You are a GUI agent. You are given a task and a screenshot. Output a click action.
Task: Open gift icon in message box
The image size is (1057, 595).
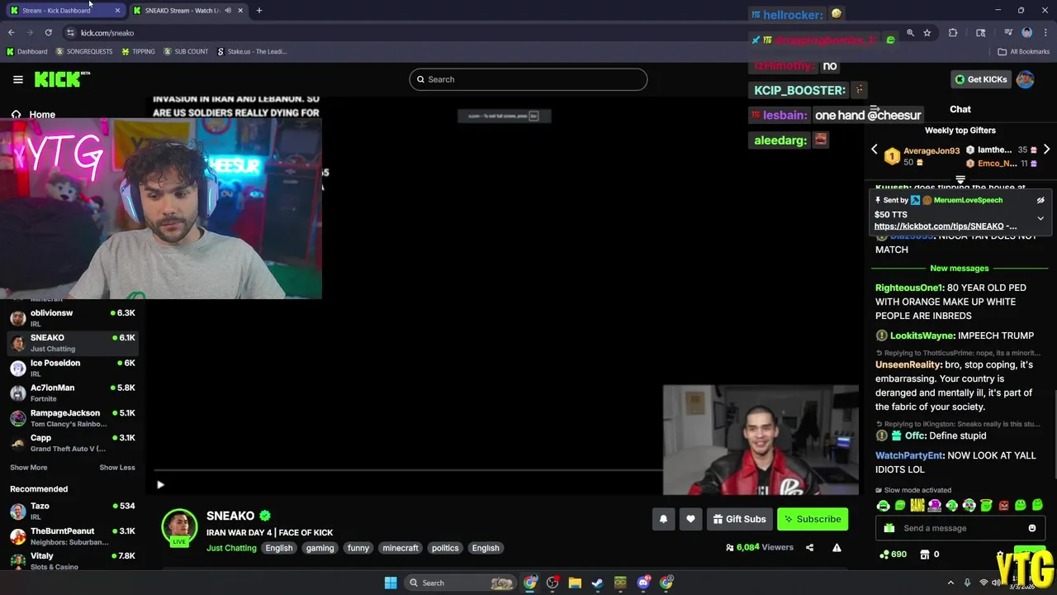[x=889, y=528]
